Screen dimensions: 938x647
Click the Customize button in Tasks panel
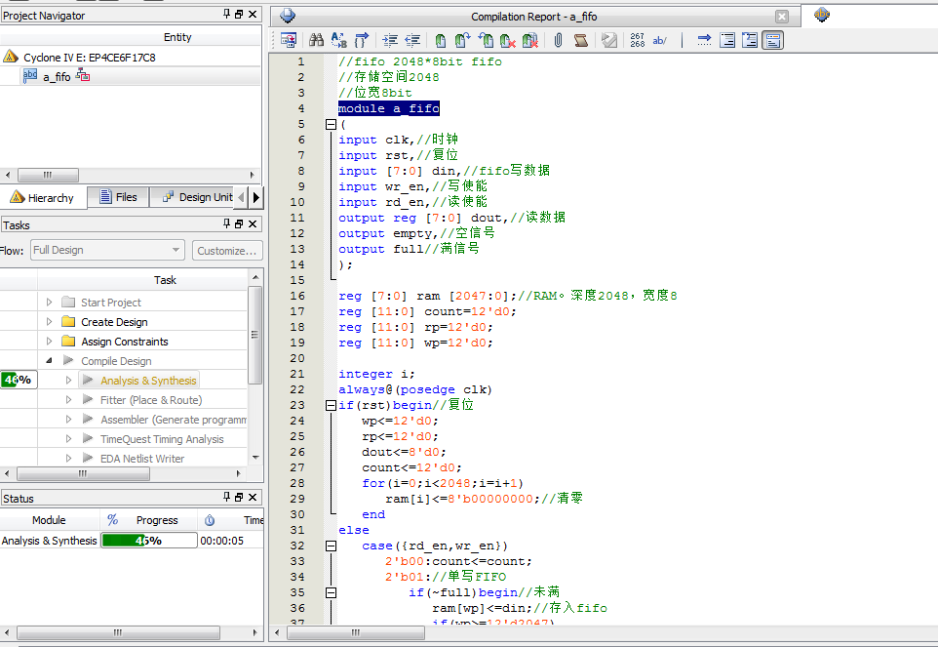[x=227, y=250]
